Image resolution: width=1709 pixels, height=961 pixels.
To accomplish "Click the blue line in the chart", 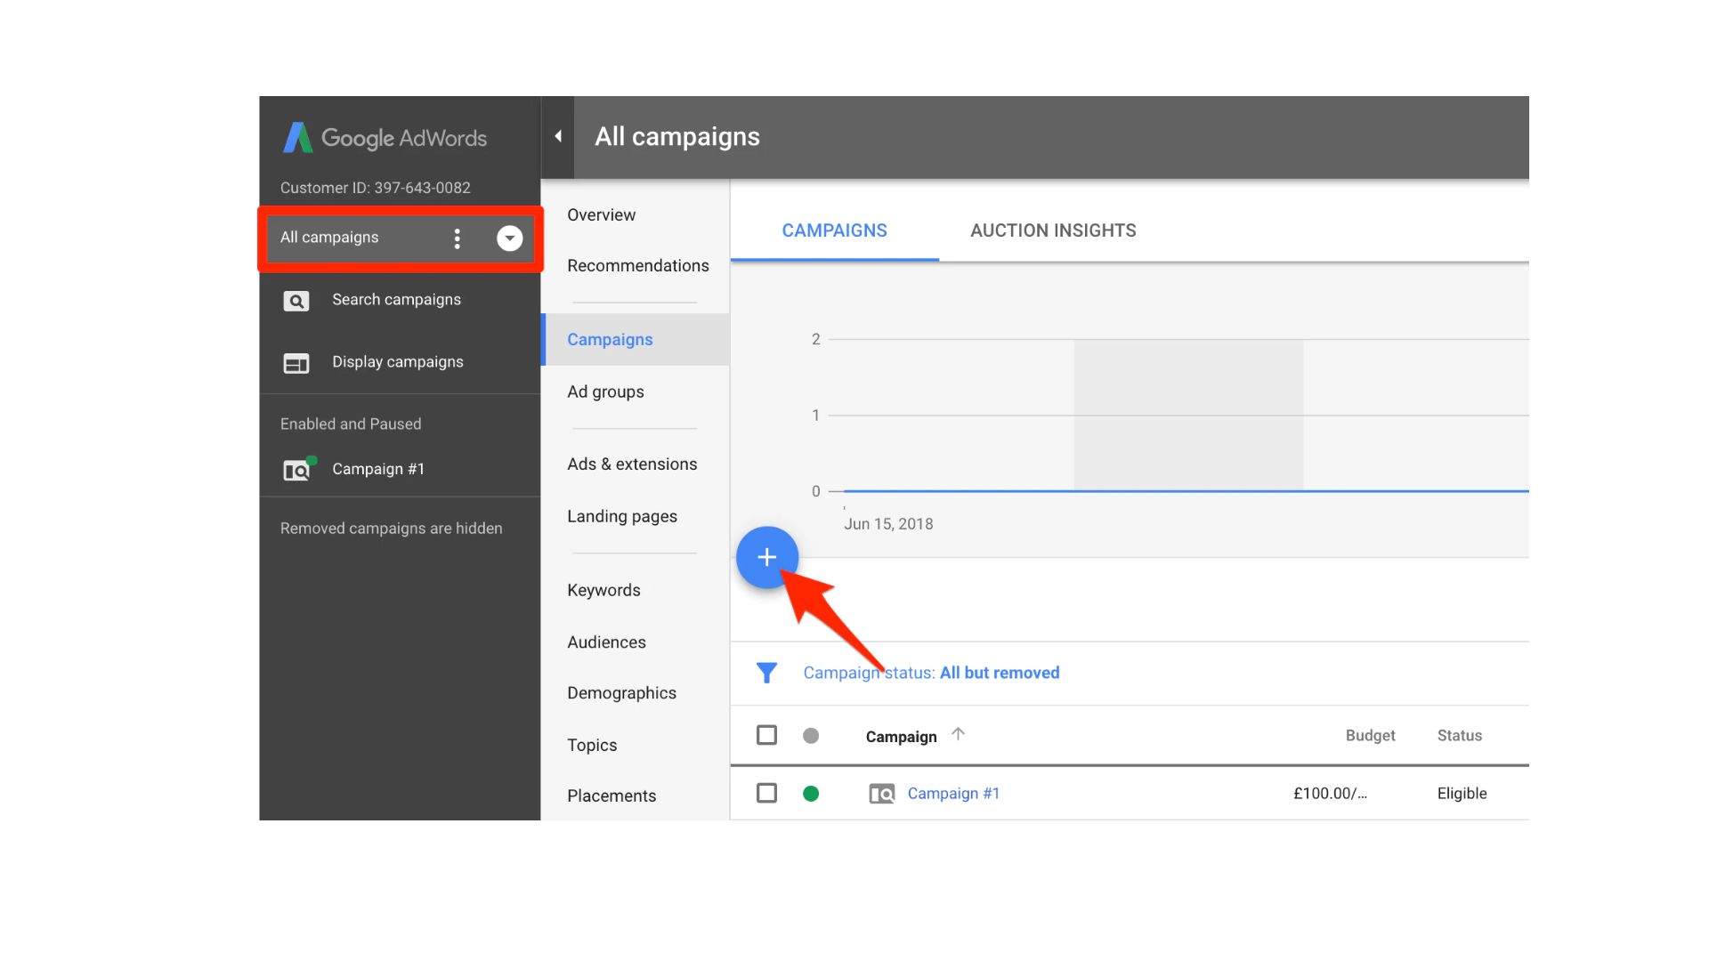I will pos(1186,491).
